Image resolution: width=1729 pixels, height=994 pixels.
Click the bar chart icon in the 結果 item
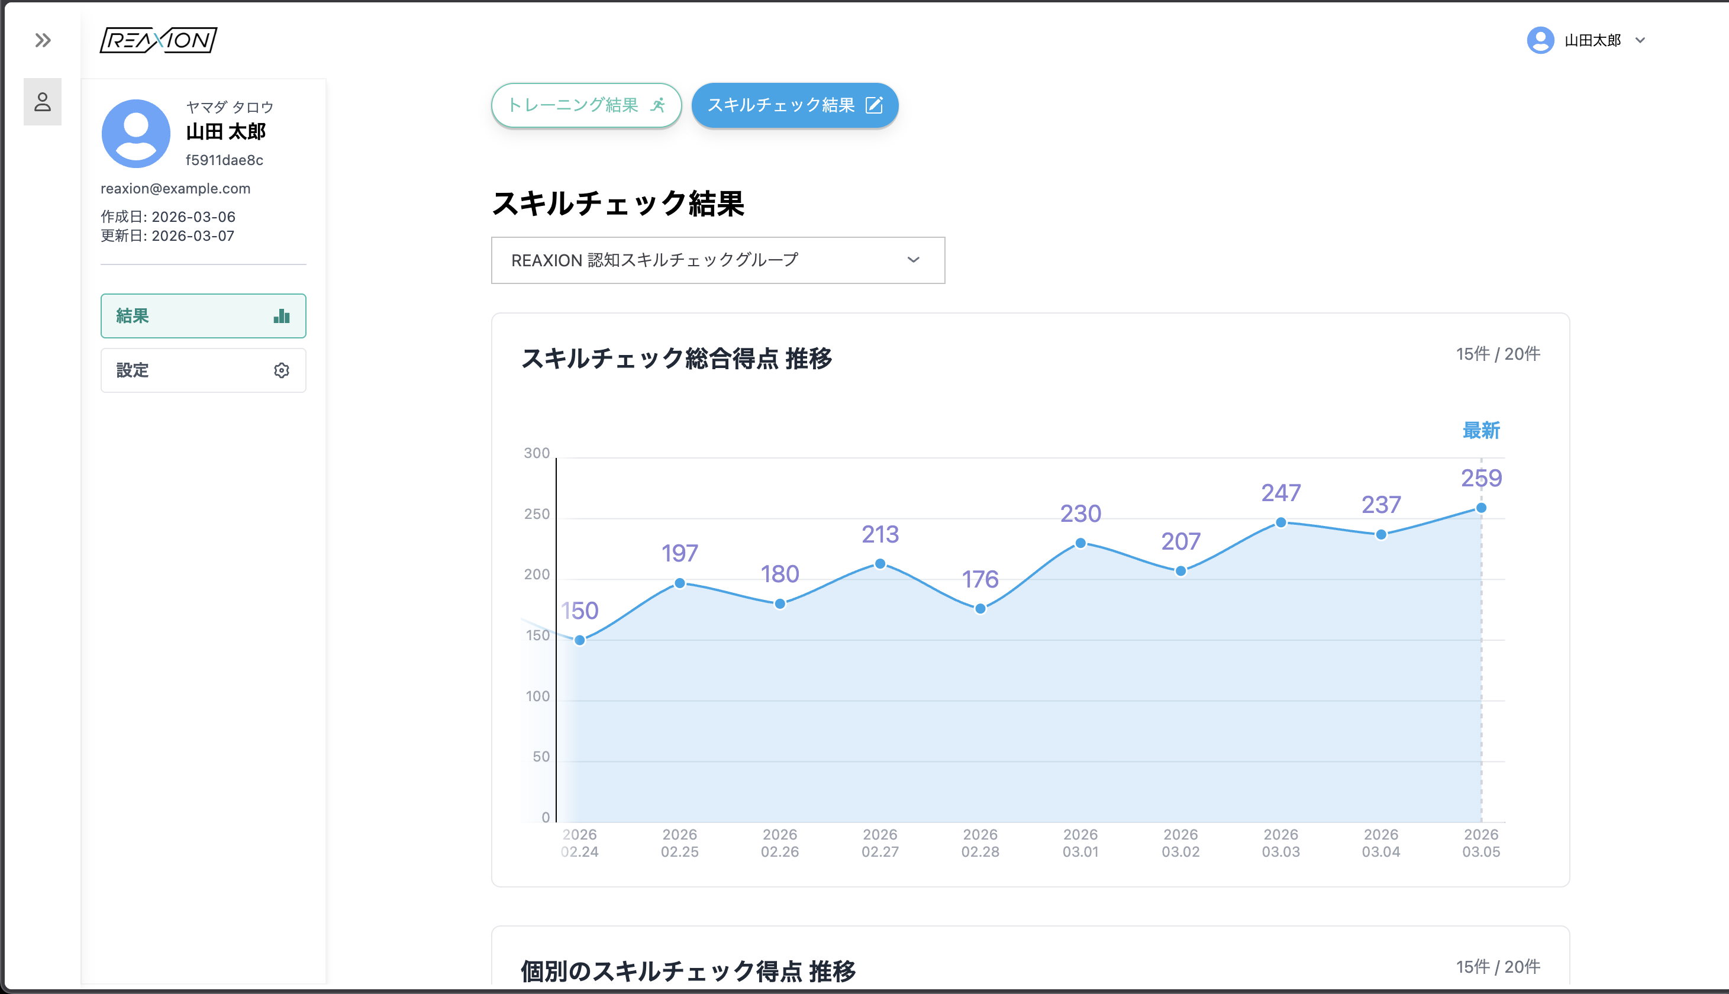coord(280,315)
